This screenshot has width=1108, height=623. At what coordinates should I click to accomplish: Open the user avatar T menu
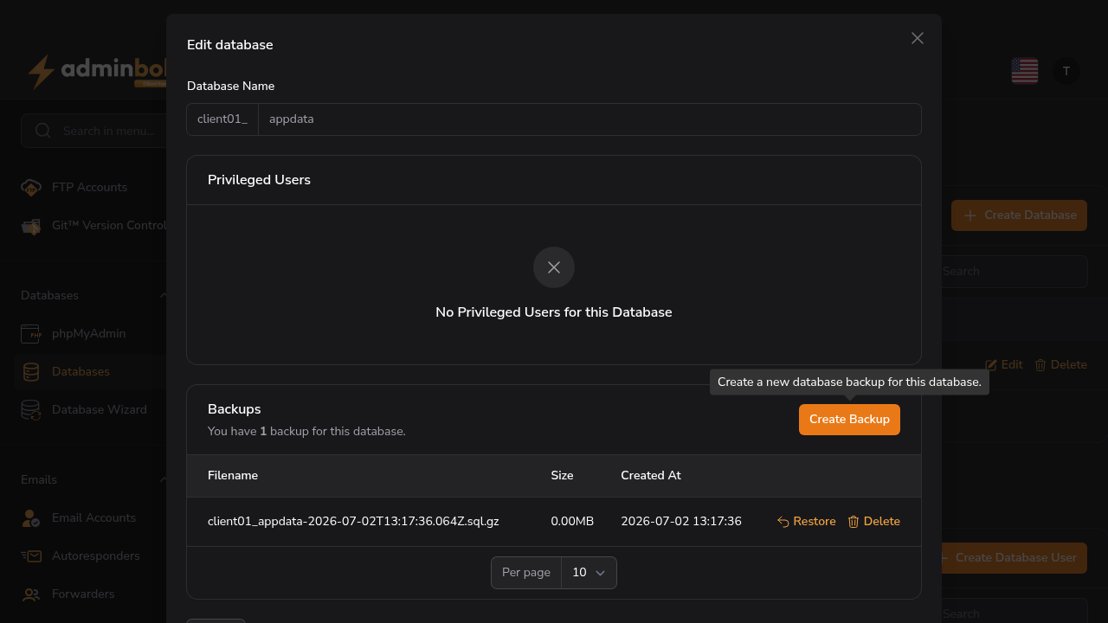pyautogui.click(x=1066, y=71)
